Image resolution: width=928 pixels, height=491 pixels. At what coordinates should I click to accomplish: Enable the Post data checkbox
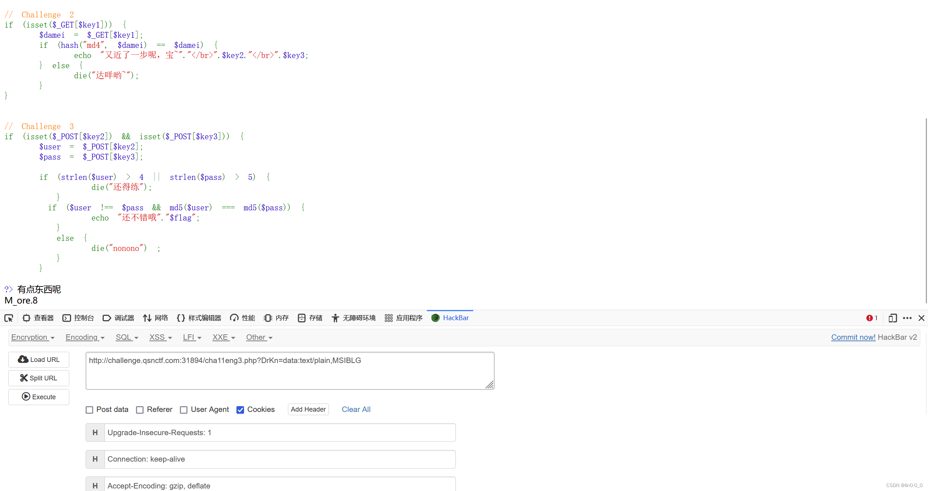pos(90,410)
